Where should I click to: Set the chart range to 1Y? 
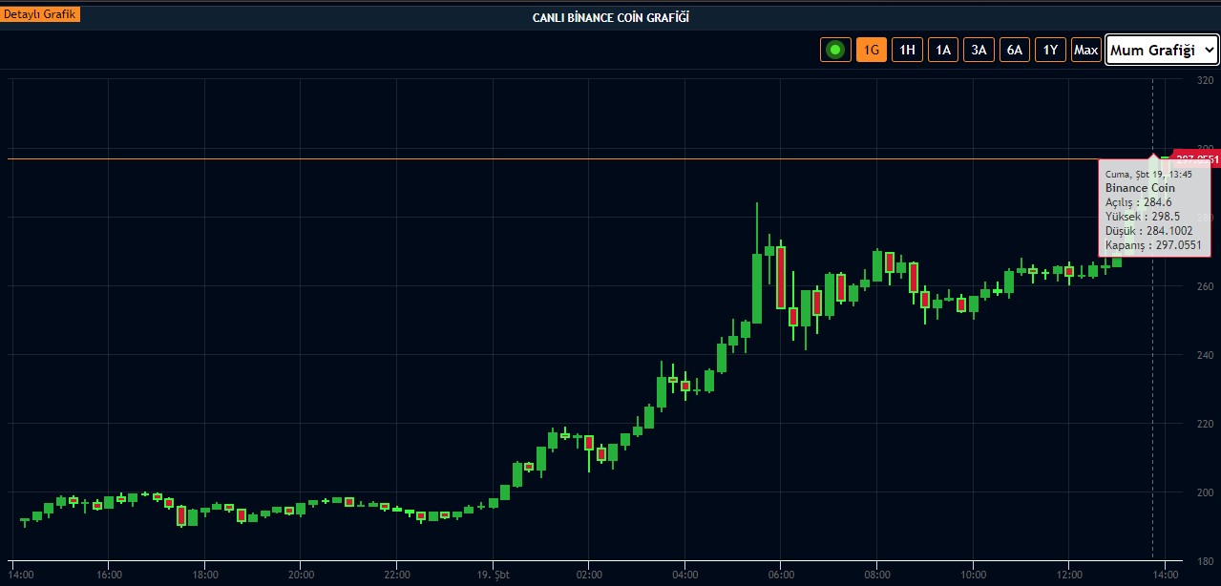pyautogui.click(x=1050, y=50)
